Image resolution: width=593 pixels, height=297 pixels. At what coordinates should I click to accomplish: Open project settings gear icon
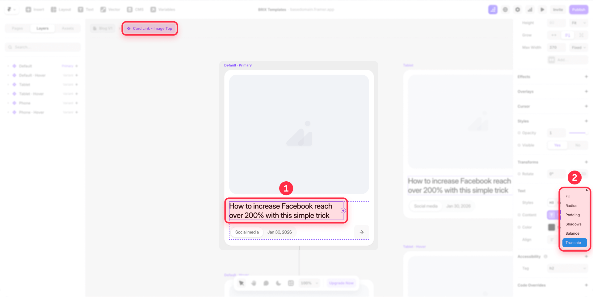click(517, 10)
